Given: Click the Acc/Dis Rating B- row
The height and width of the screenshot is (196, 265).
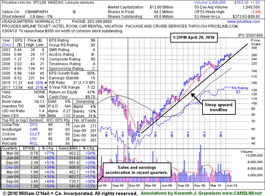Looking at the screenshot, I should pyautogui.click(x=72, y=55).
